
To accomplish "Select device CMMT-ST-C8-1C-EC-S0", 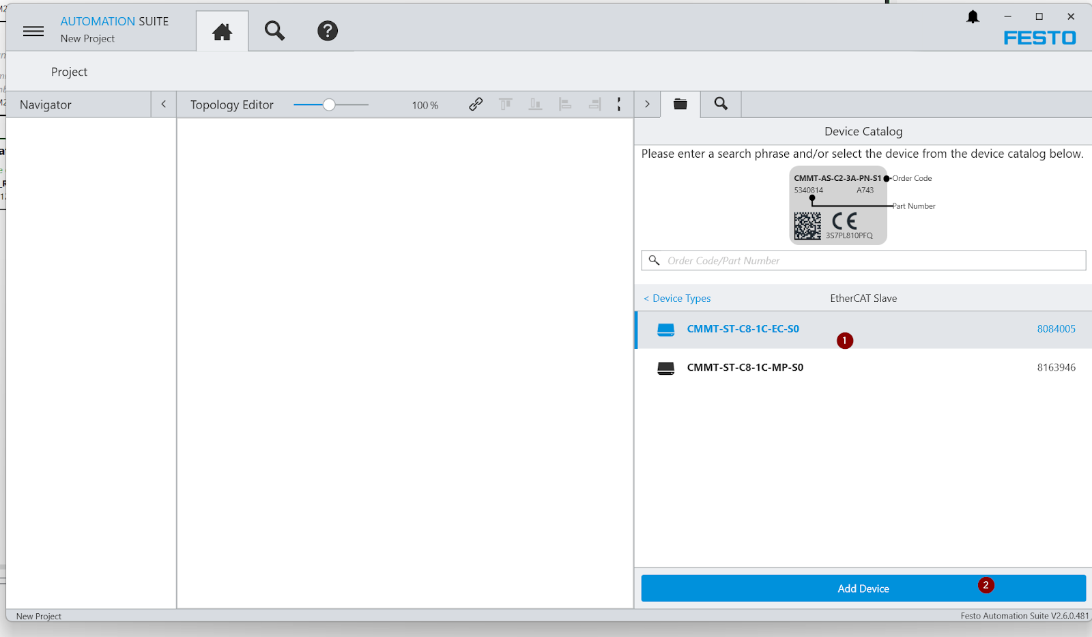I will point(863,330).
